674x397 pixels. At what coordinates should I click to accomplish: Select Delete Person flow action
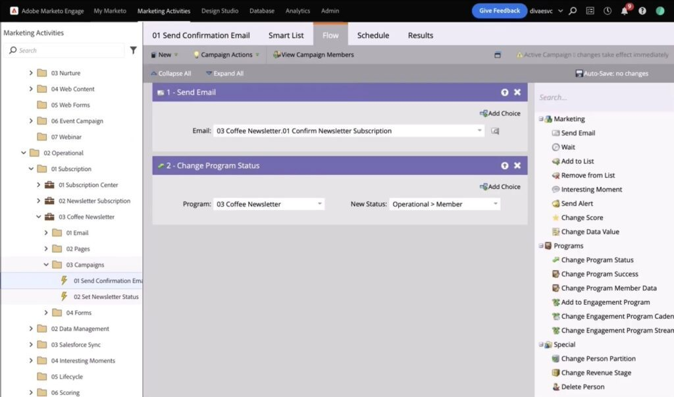(x=578, y=386)
